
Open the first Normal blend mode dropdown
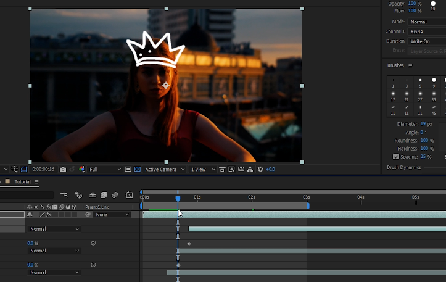[54, 229]
